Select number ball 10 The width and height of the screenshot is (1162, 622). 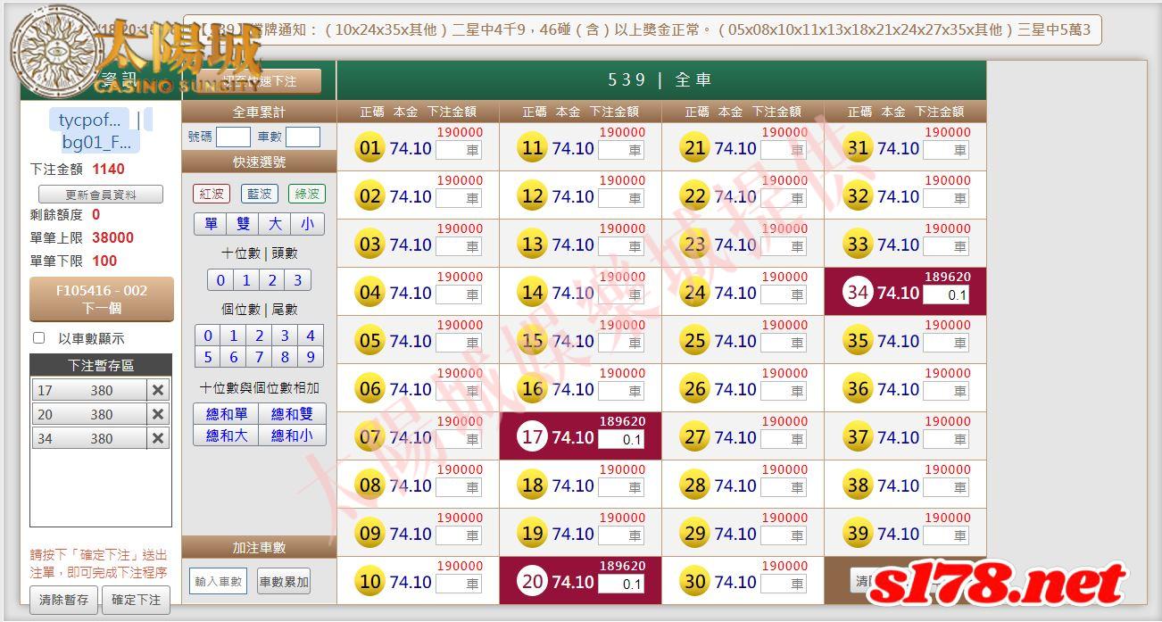pos(369,582)
